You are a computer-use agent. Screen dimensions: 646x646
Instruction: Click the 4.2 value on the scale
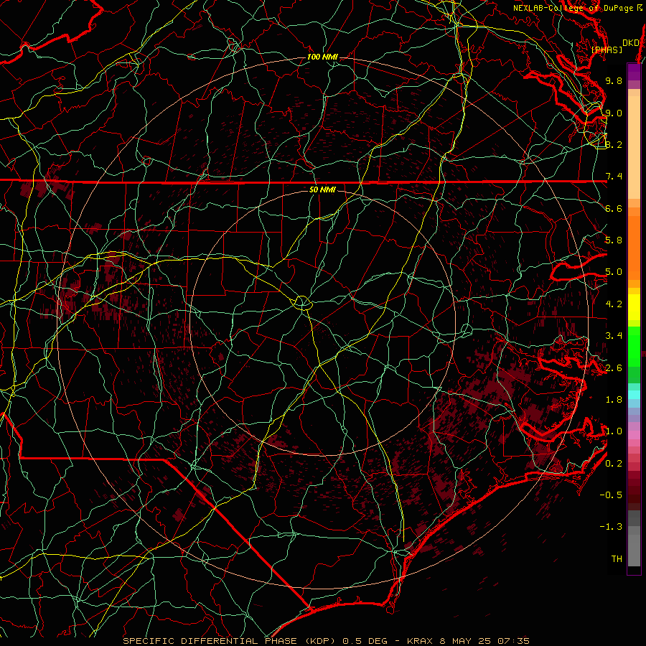click(614, 304)
